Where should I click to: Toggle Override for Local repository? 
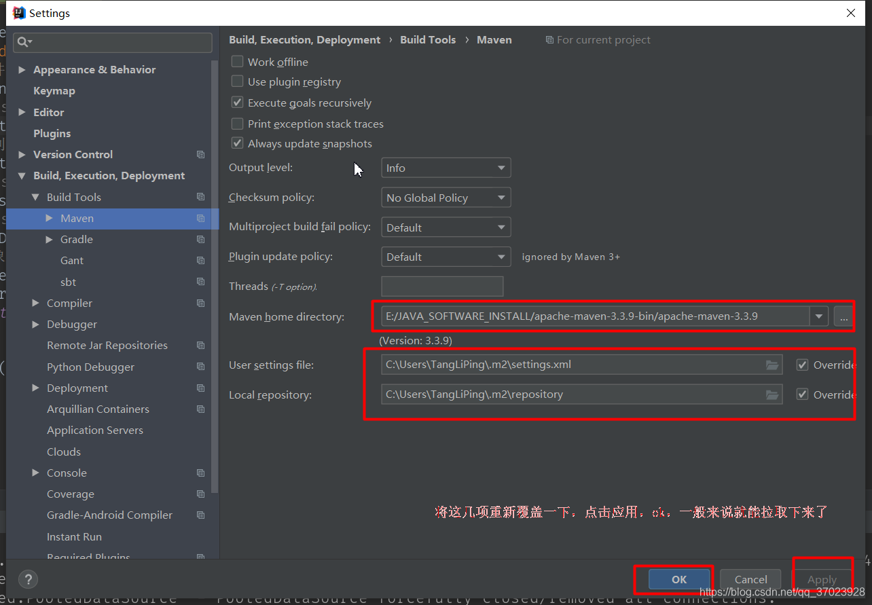802,395
